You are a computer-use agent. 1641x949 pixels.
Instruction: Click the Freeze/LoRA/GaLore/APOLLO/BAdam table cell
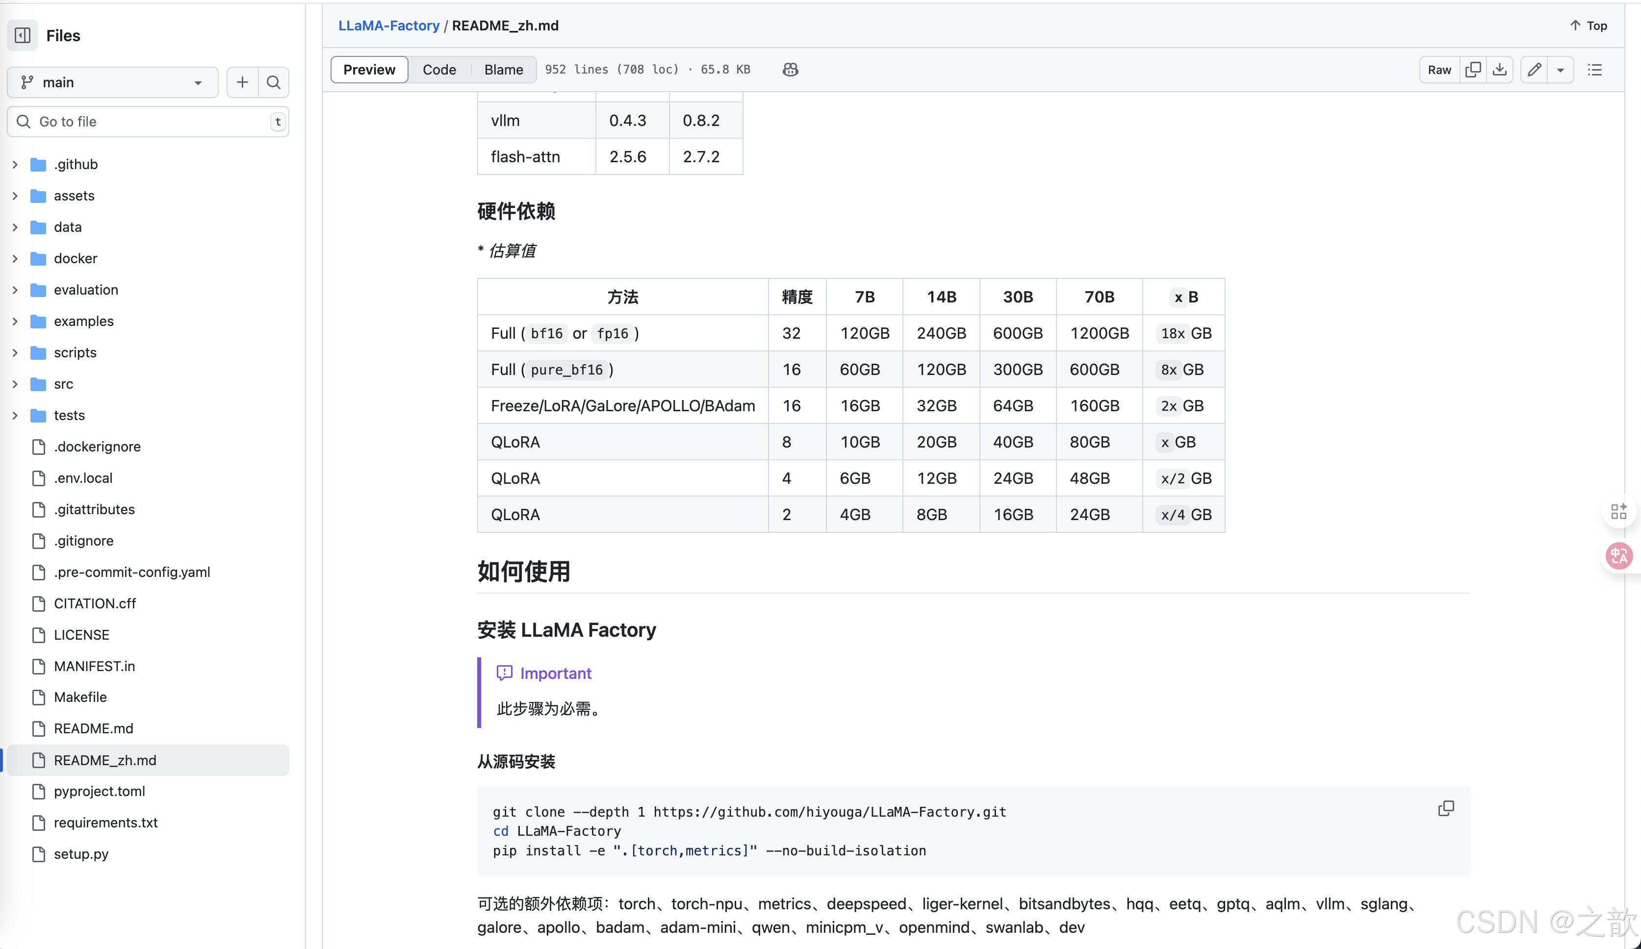click(622, 405)
